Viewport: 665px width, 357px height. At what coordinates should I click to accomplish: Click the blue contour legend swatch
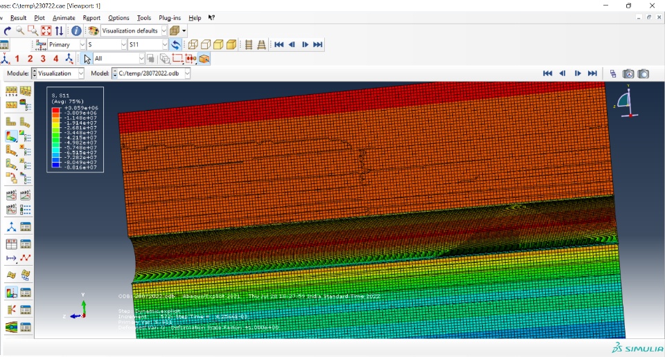tap(56, 165)
